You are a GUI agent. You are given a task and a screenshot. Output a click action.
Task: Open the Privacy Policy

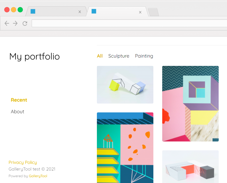point(22,163)
